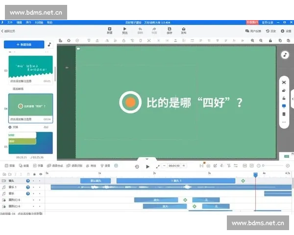Image resolution: width=294 pixels, height=235 pixels.
Task: Click the timeline zoom slider track
Action: [x=273, y=165]
